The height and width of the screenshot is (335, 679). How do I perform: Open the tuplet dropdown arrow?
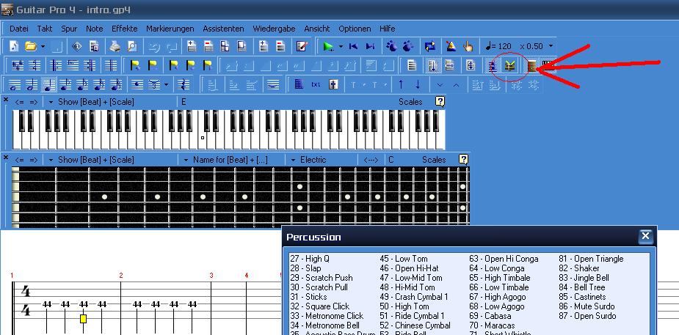(167, 85)
